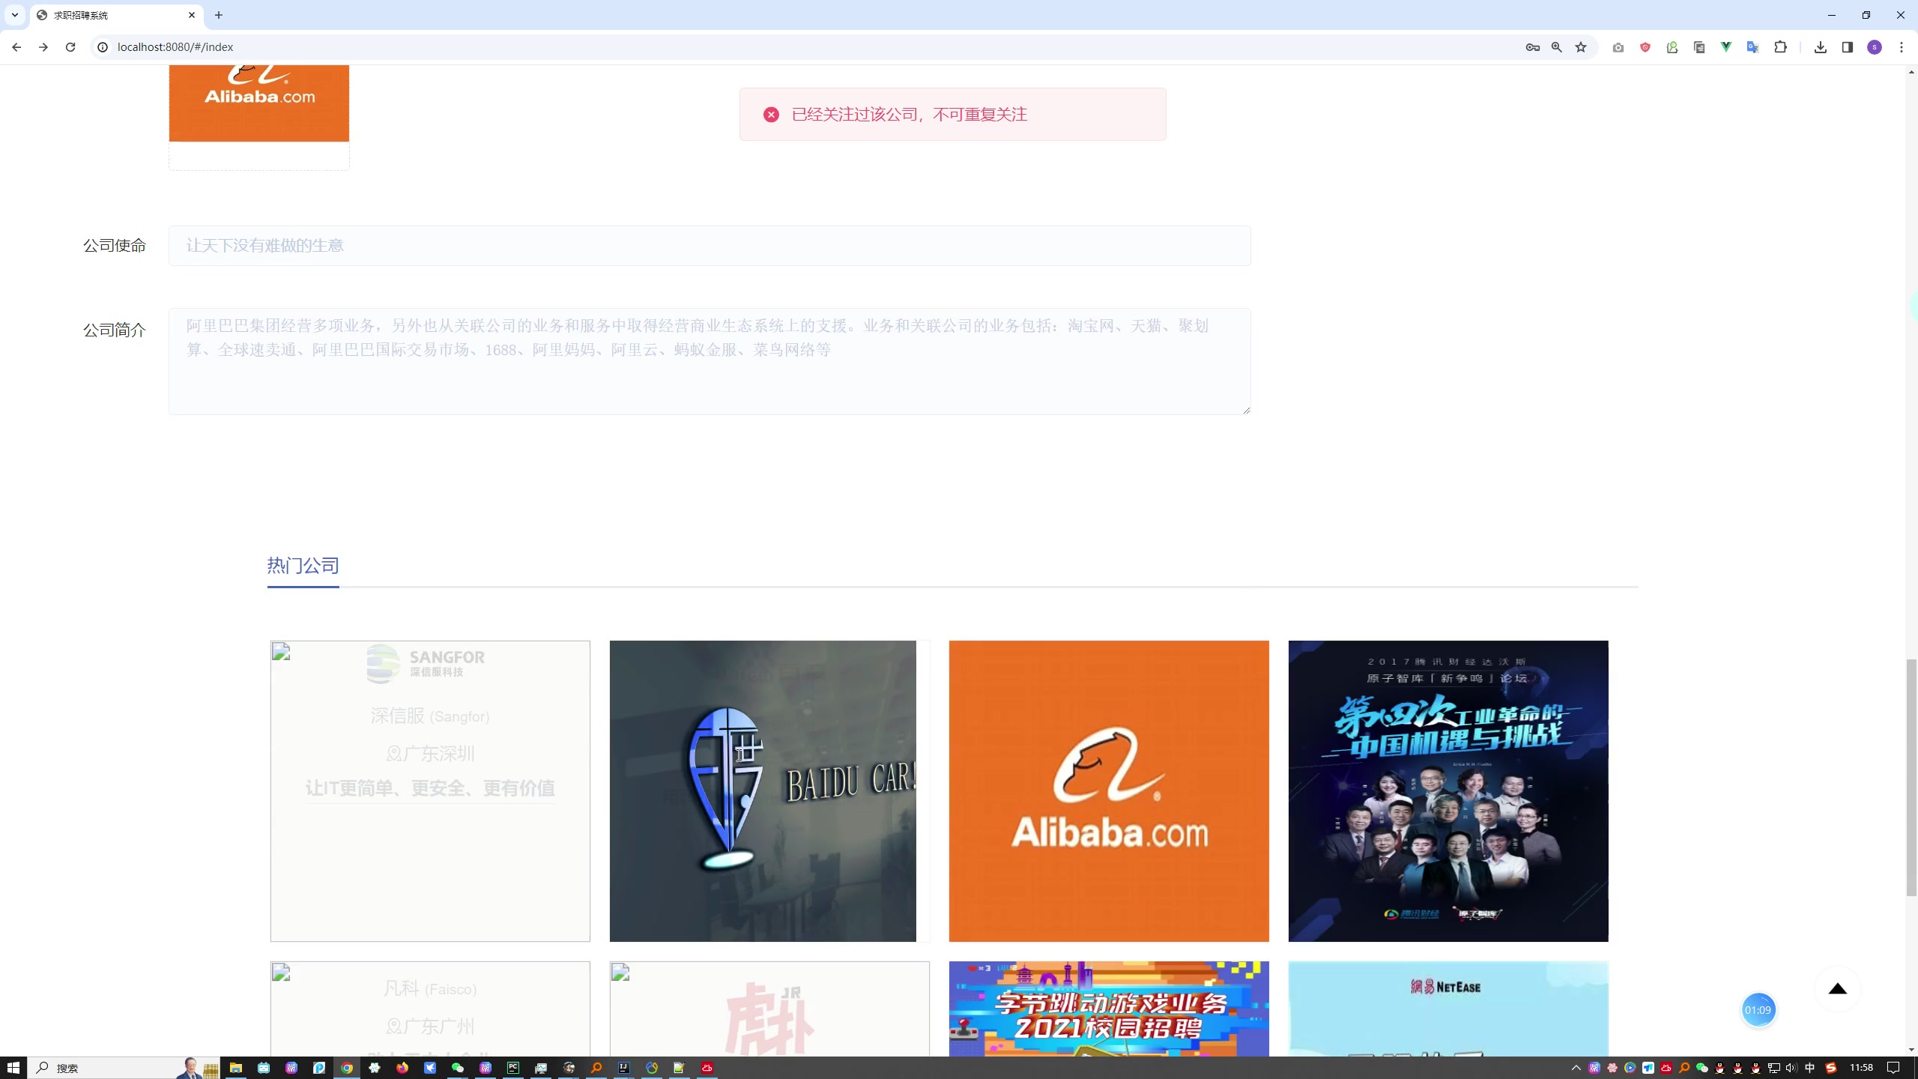Click the error toast 已经关注过该公司，不可重复关注
1918x1079 pixels.
(953, 114)
